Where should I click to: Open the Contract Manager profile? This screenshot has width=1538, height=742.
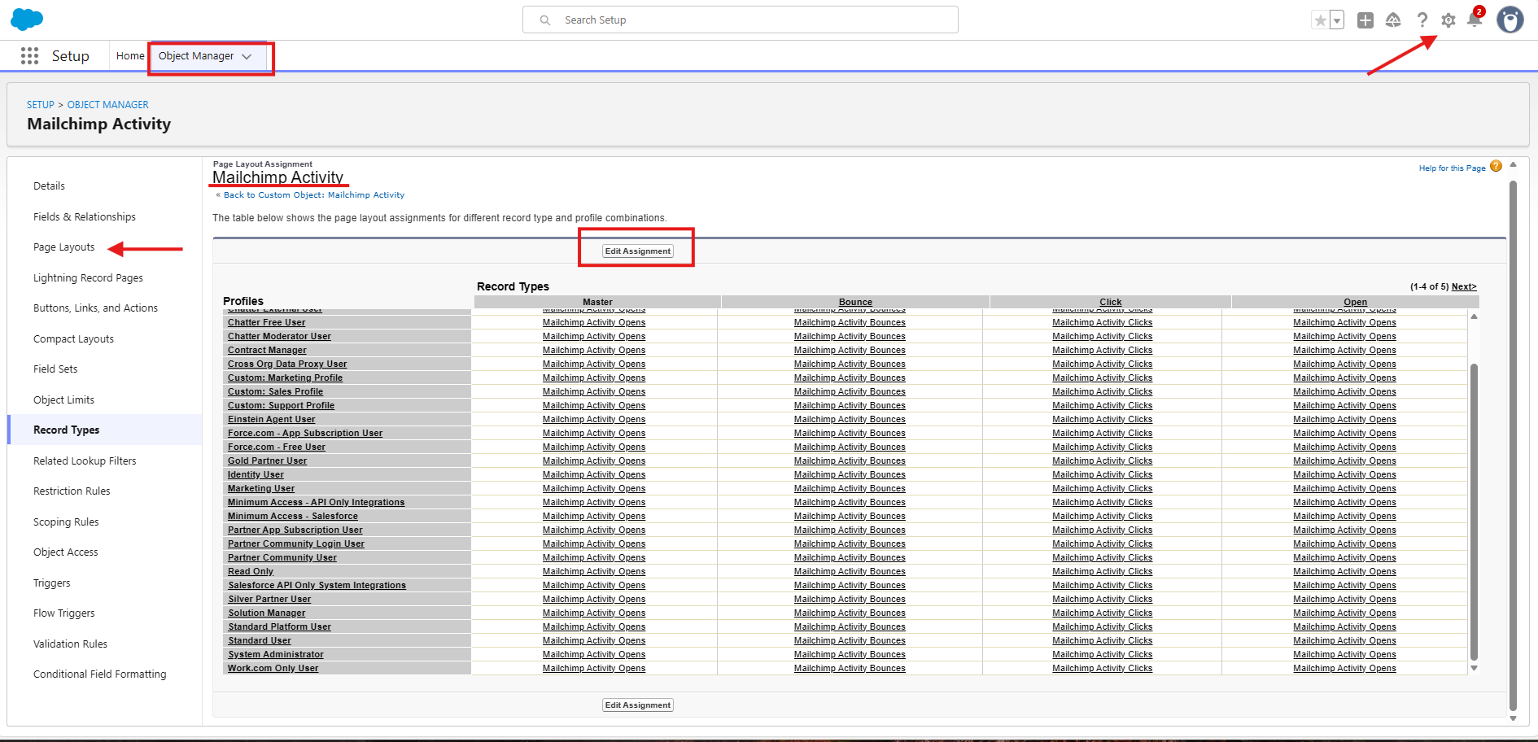(x=267, y=351)
